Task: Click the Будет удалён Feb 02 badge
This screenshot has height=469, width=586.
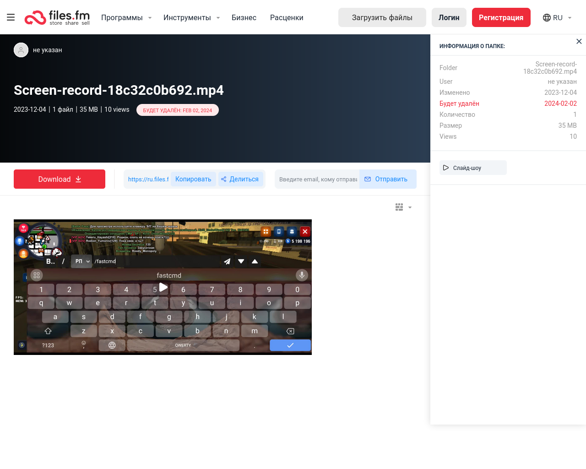Action: point(178,110)
